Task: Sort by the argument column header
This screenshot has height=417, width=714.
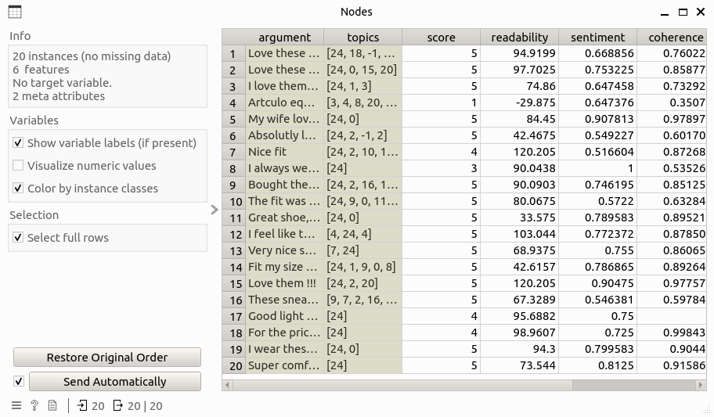Action: point(285,38)
